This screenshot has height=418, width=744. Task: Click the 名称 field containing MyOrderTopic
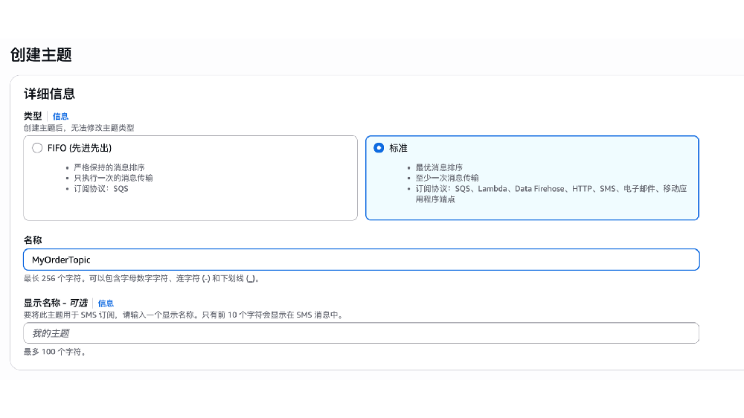pos(361,260)
